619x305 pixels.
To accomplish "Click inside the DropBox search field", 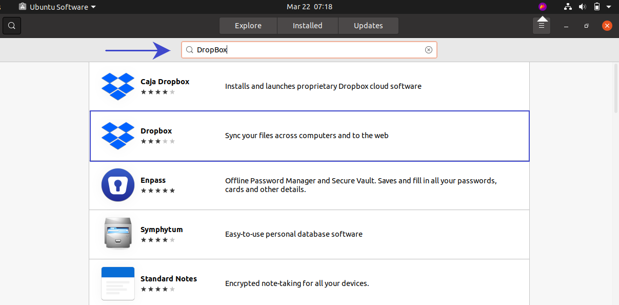I will tap(309, 50).
